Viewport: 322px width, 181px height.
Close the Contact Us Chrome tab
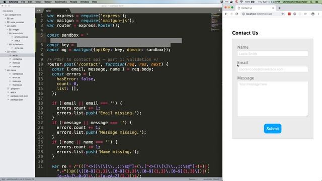(273, 8)
